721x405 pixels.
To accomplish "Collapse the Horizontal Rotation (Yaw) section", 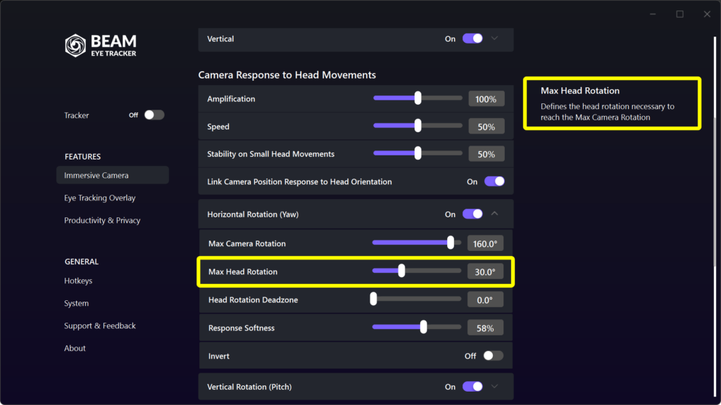I will 495,214.
